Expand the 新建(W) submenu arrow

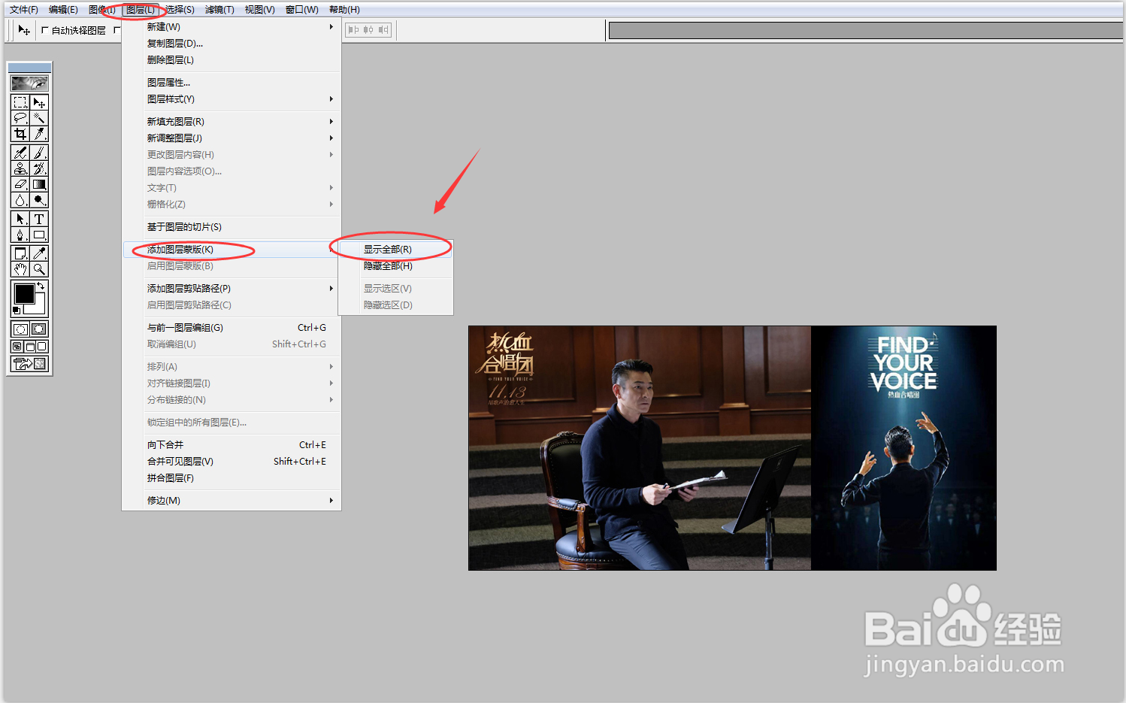331,27
